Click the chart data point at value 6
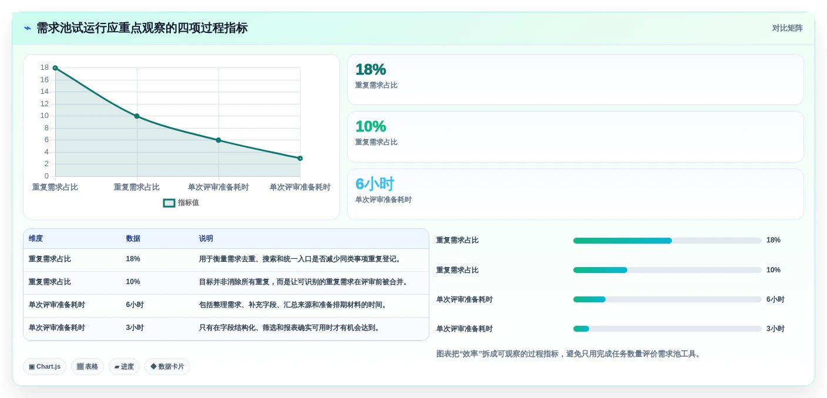This screenshot has width=827, height=398. pos(218,140)
